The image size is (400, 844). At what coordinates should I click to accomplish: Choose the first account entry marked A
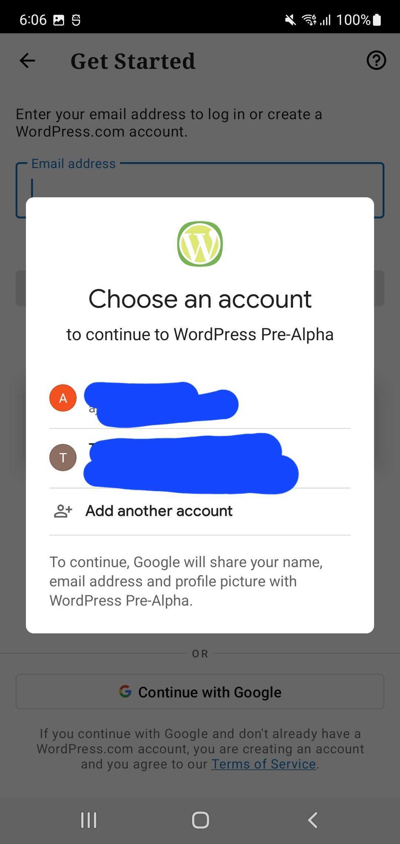point(200,399)
